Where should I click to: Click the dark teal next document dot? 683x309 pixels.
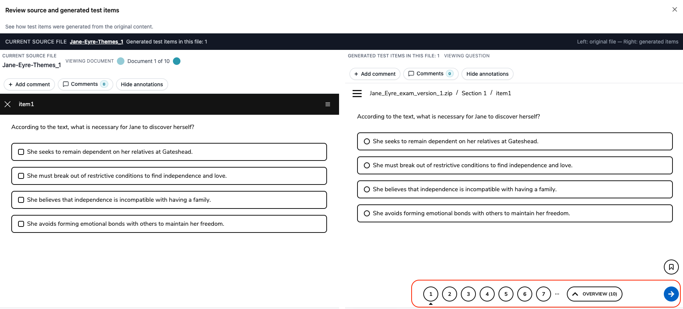click(177, 61)
